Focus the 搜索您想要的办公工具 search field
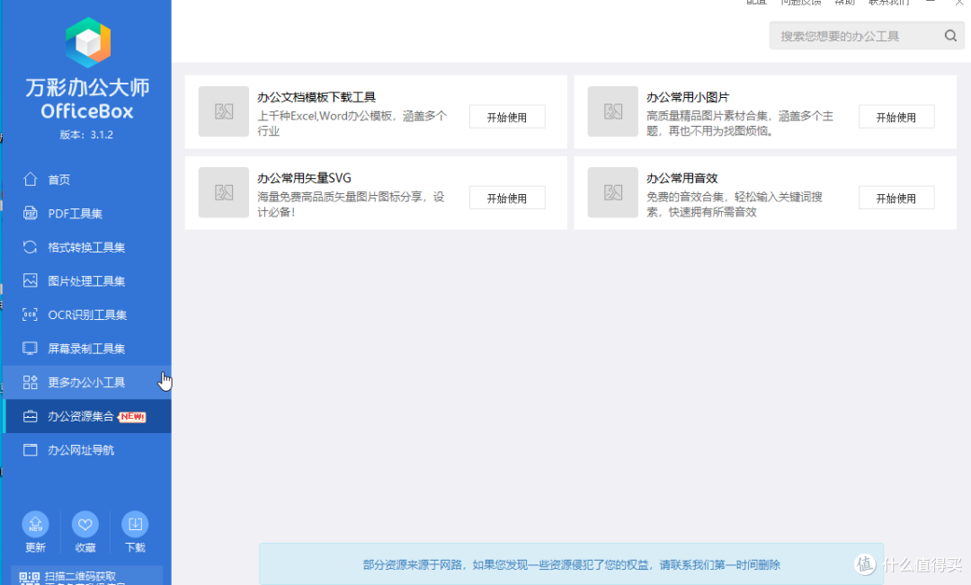 pos(867,36)
